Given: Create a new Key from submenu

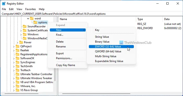Looking at the screenshot, I should 111,30.
